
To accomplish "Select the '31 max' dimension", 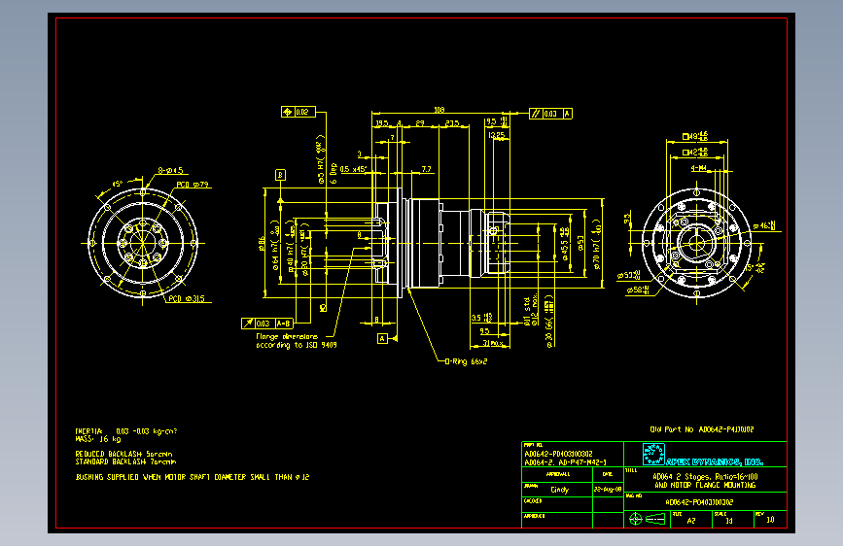I will pos(492,343).
